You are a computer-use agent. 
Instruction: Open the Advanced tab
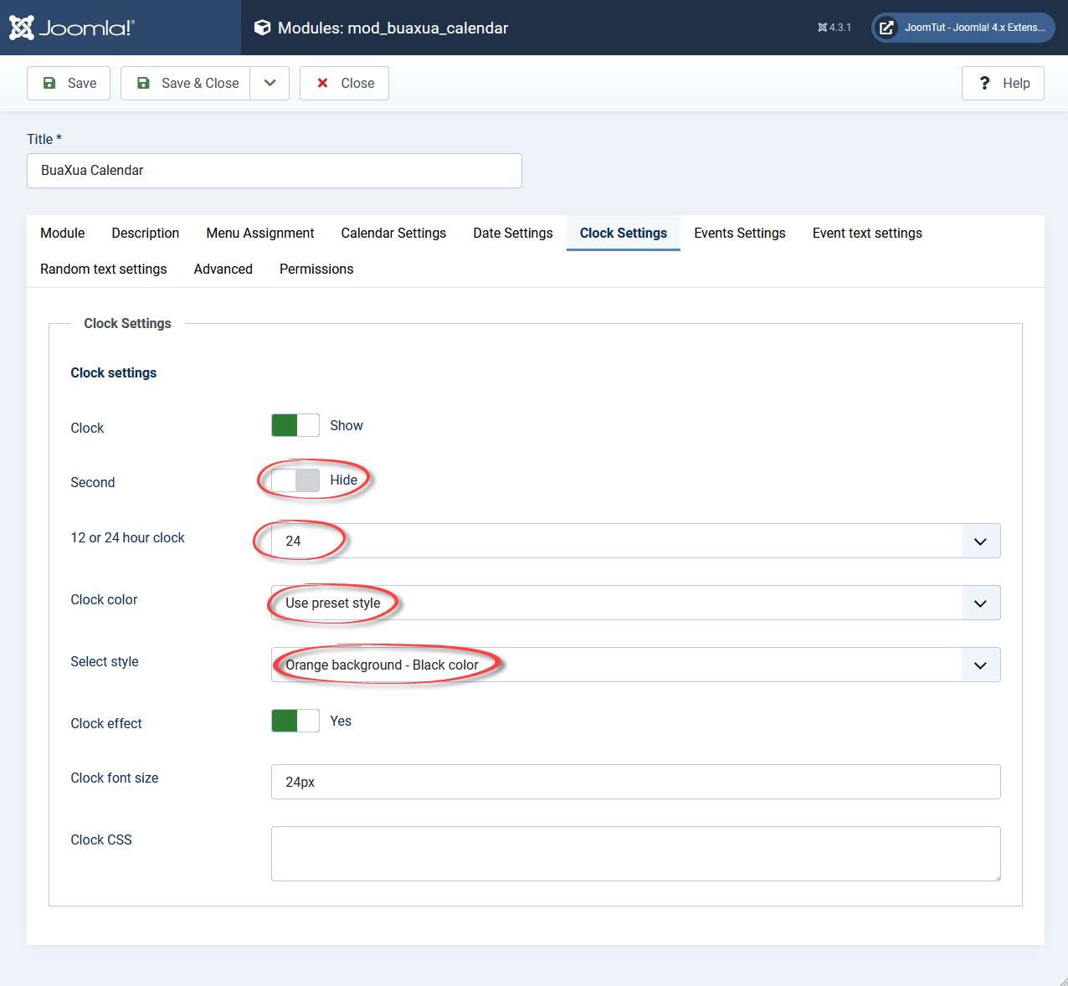[x=223, y=269]
